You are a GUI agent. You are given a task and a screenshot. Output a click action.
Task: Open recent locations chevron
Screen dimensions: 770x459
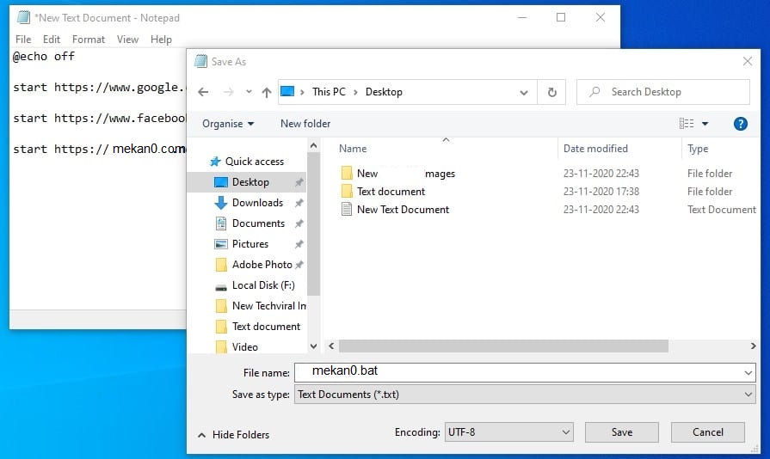[x=249, y=92]
